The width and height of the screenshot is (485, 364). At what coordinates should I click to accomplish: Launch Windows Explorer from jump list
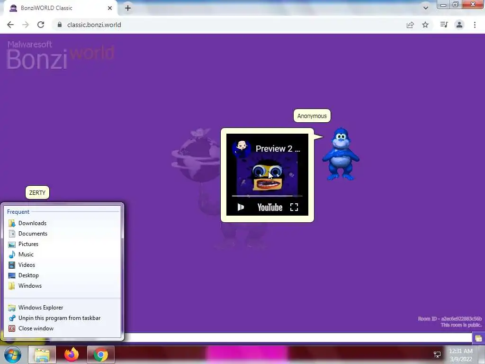click(x=63, y=308)
